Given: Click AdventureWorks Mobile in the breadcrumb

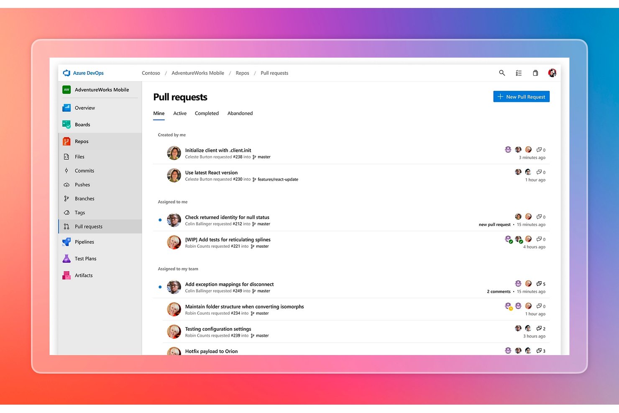Looking at the screenshot, I should coord(198,73).
